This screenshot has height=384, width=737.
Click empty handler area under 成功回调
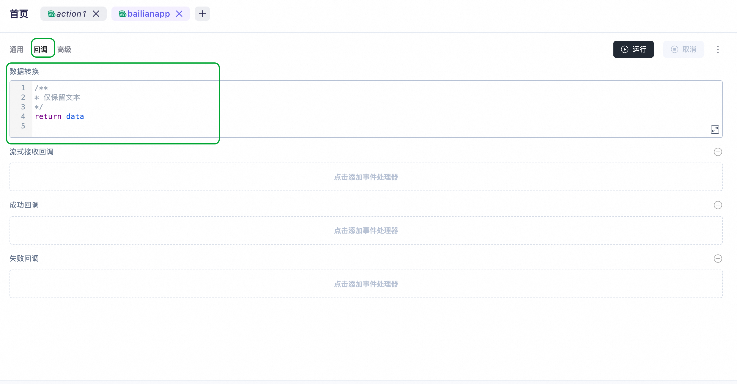click(x=366, y=230)
